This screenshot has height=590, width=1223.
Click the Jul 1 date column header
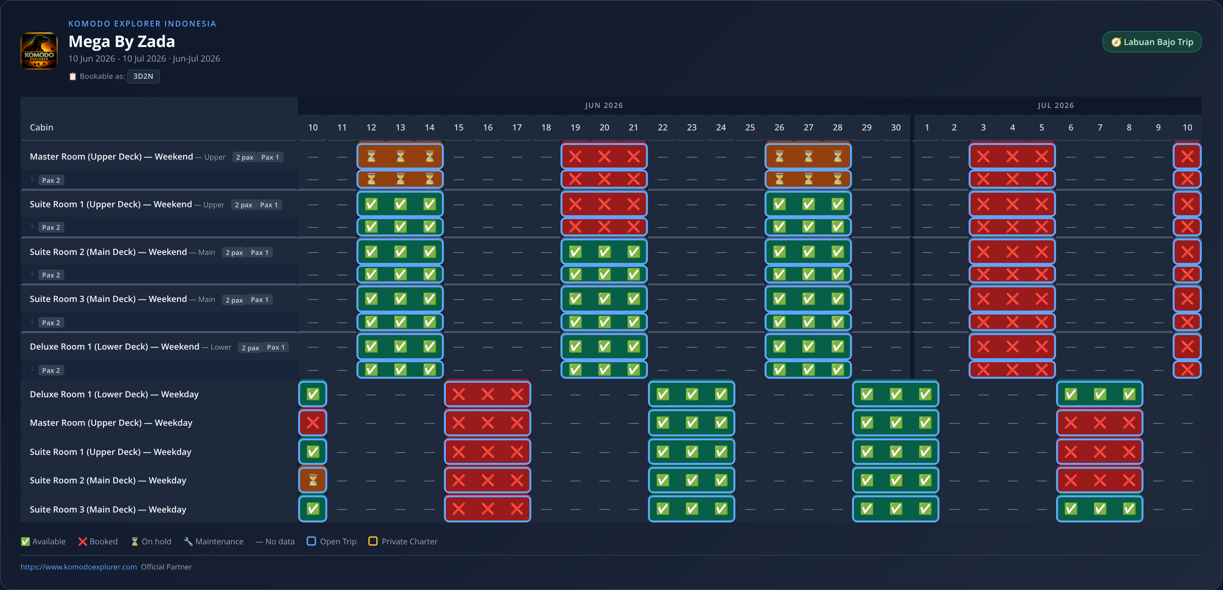[927, 127]
